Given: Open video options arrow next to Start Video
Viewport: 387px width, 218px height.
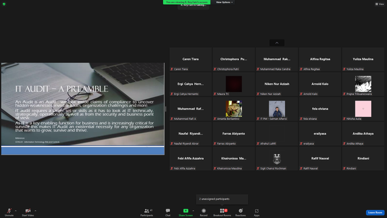Looking at the screenshot, I should pyautogui.click(x=35, y=211).
